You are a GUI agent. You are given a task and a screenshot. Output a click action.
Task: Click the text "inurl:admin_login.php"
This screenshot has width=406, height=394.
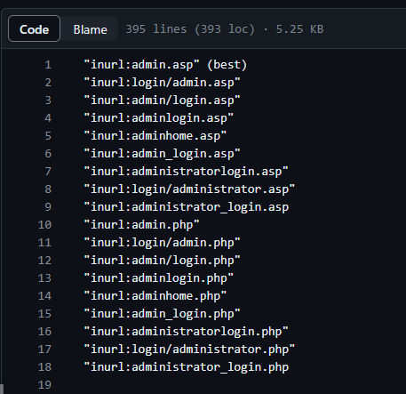[162, 314]
